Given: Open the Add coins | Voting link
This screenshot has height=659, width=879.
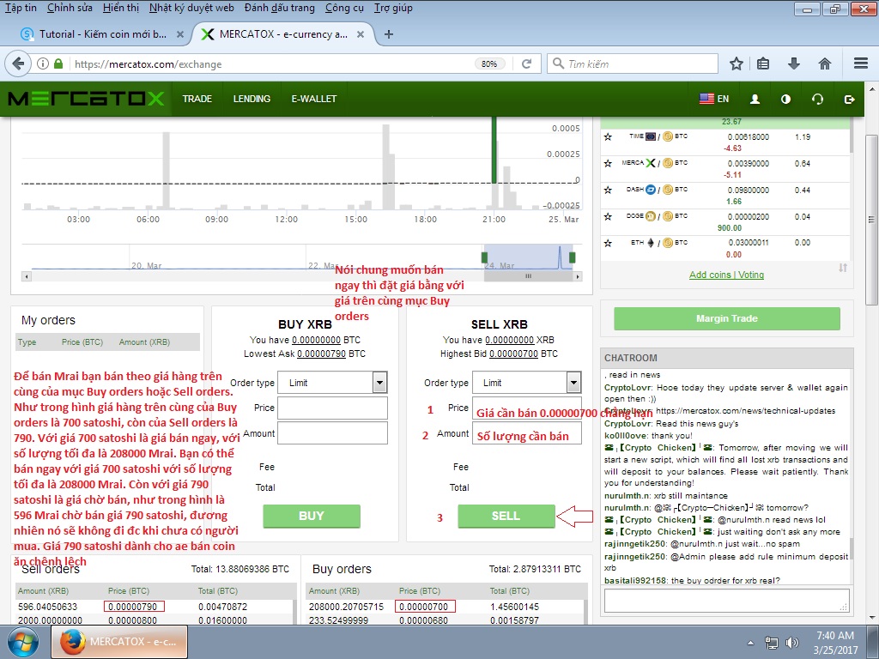Looking at the screenshot, I should (726, 275).
